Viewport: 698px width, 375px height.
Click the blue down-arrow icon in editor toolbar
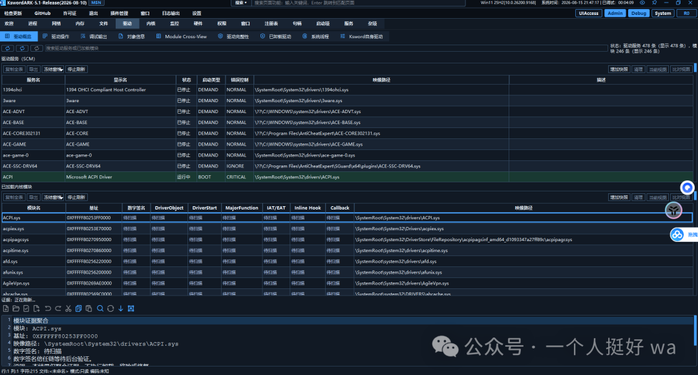[121, 308]
